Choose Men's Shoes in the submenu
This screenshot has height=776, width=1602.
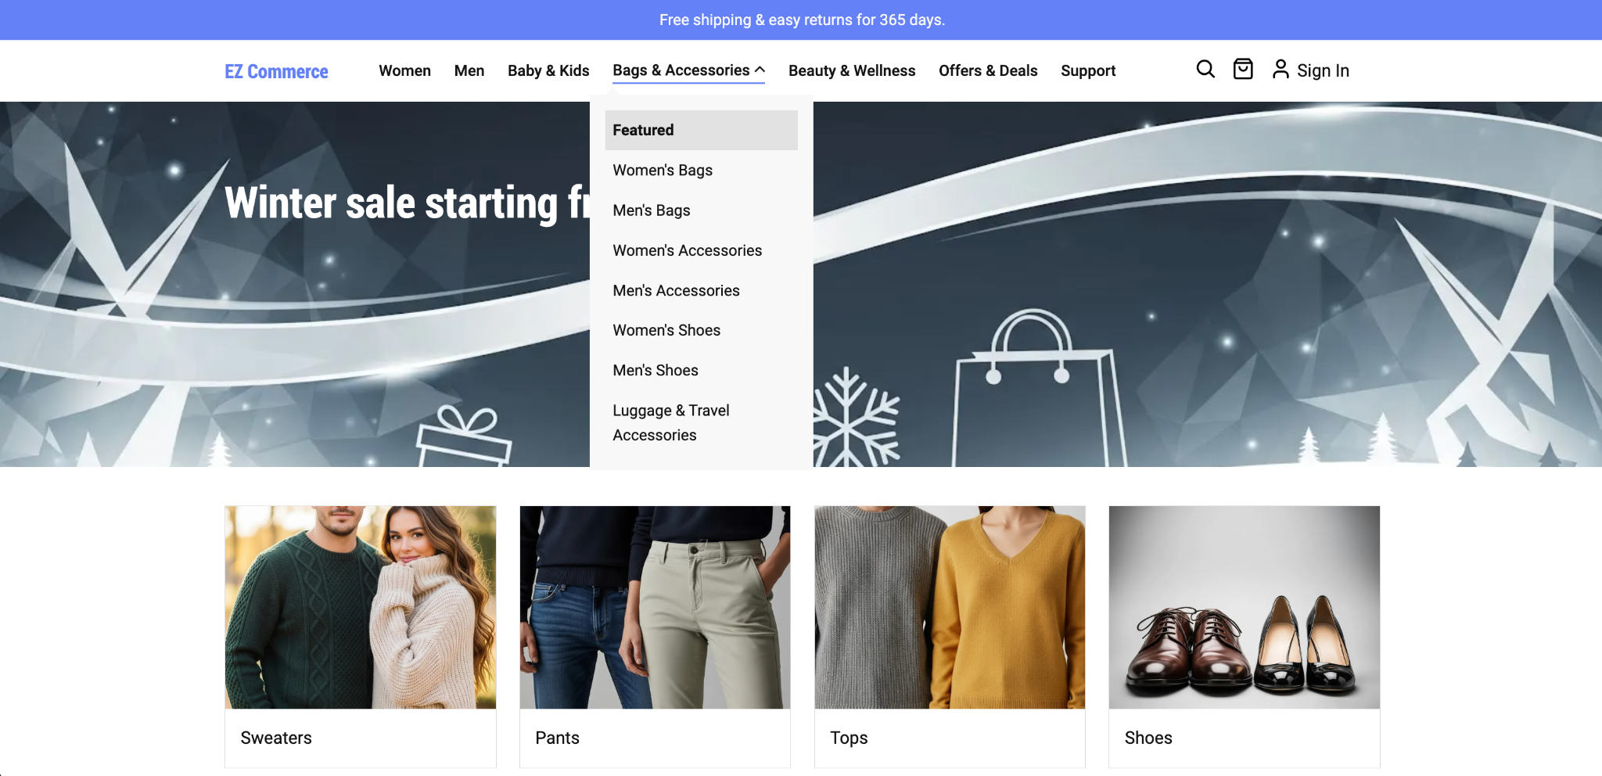pyautogui.click(x=656, y=370)
